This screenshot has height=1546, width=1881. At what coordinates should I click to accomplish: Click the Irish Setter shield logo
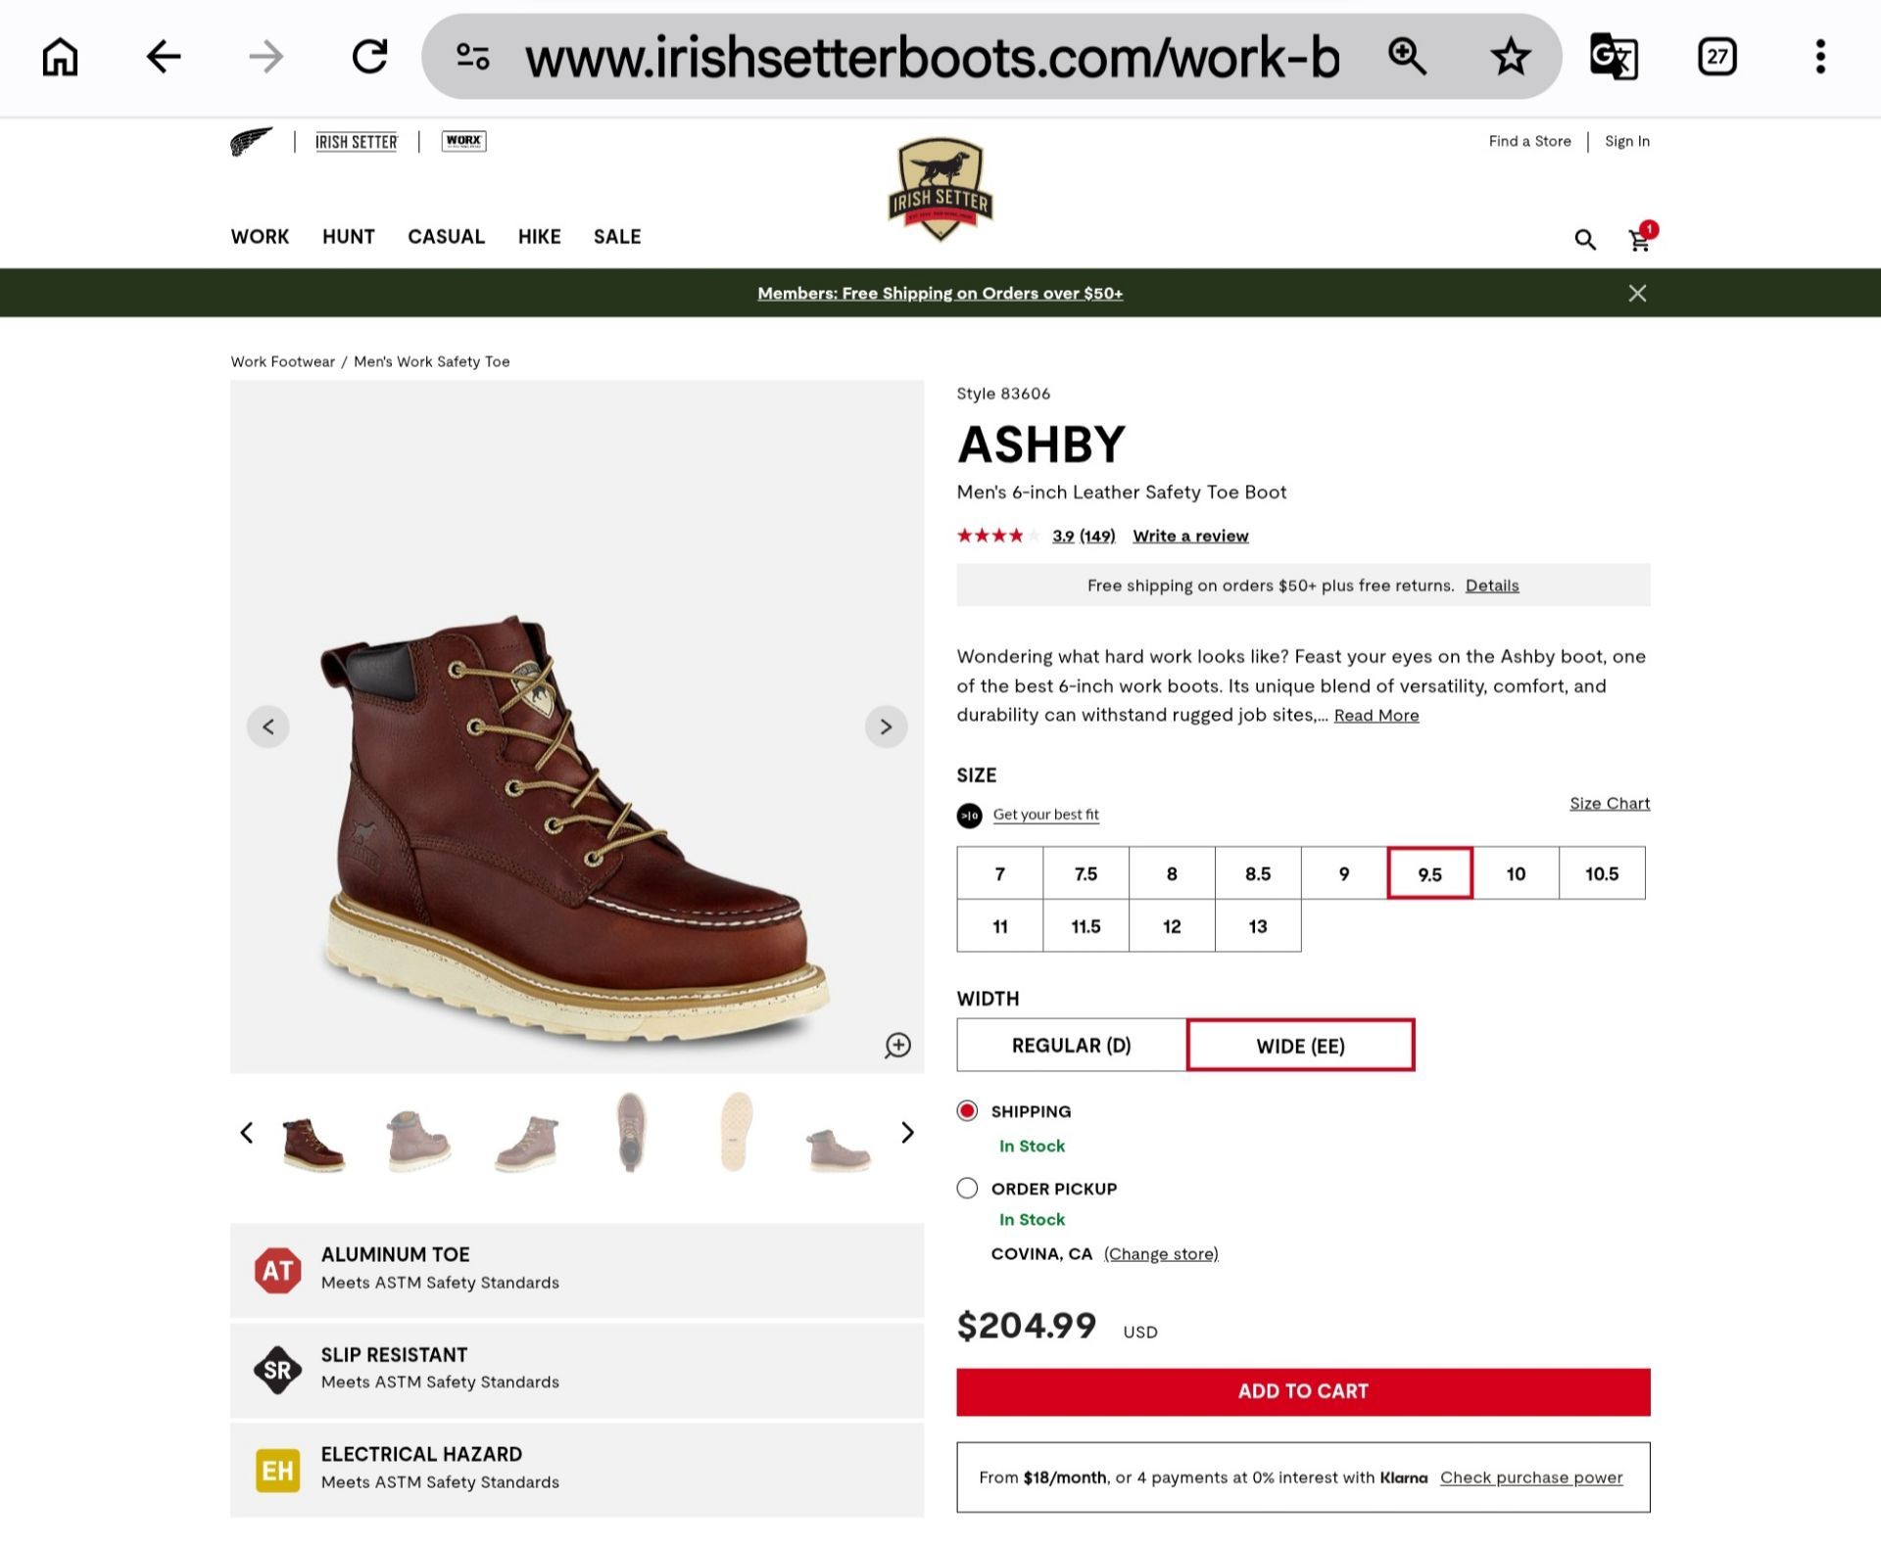(x=940, y=189)
